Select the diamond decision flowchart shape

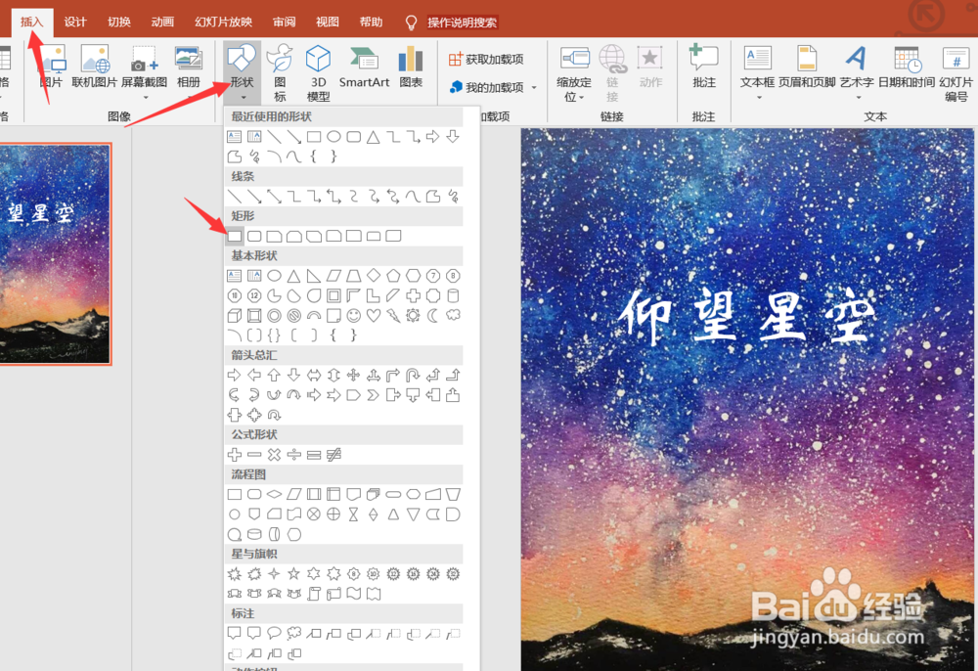click(274, 495)
